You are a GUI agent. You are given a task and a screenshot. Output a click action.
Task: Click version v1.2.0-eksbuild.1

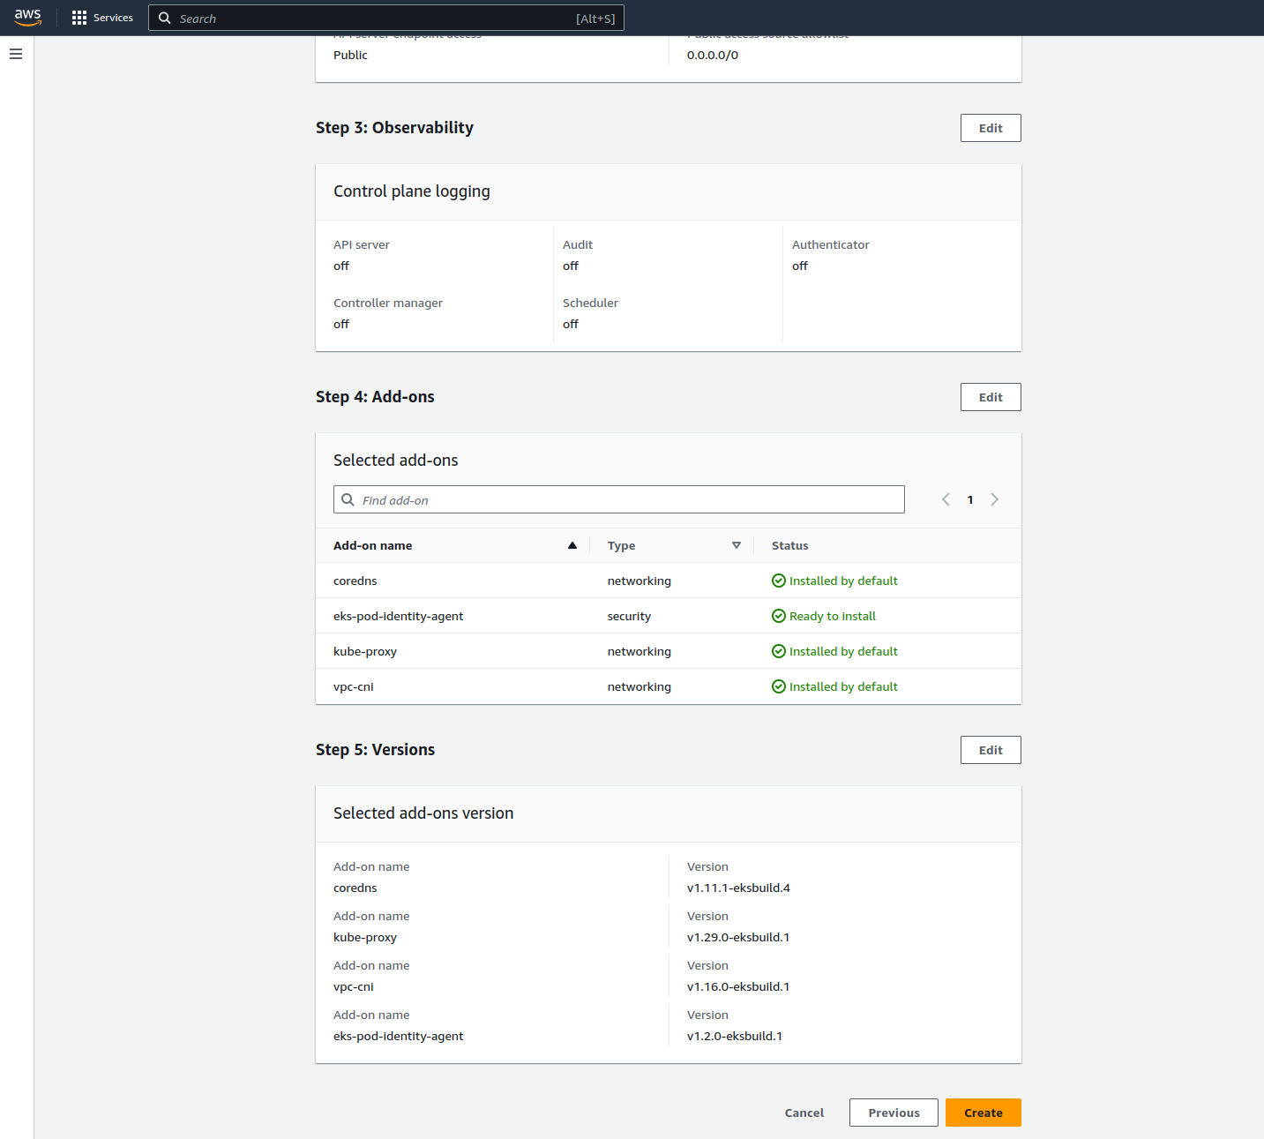pyautogui.click(x=735, y=1036)
